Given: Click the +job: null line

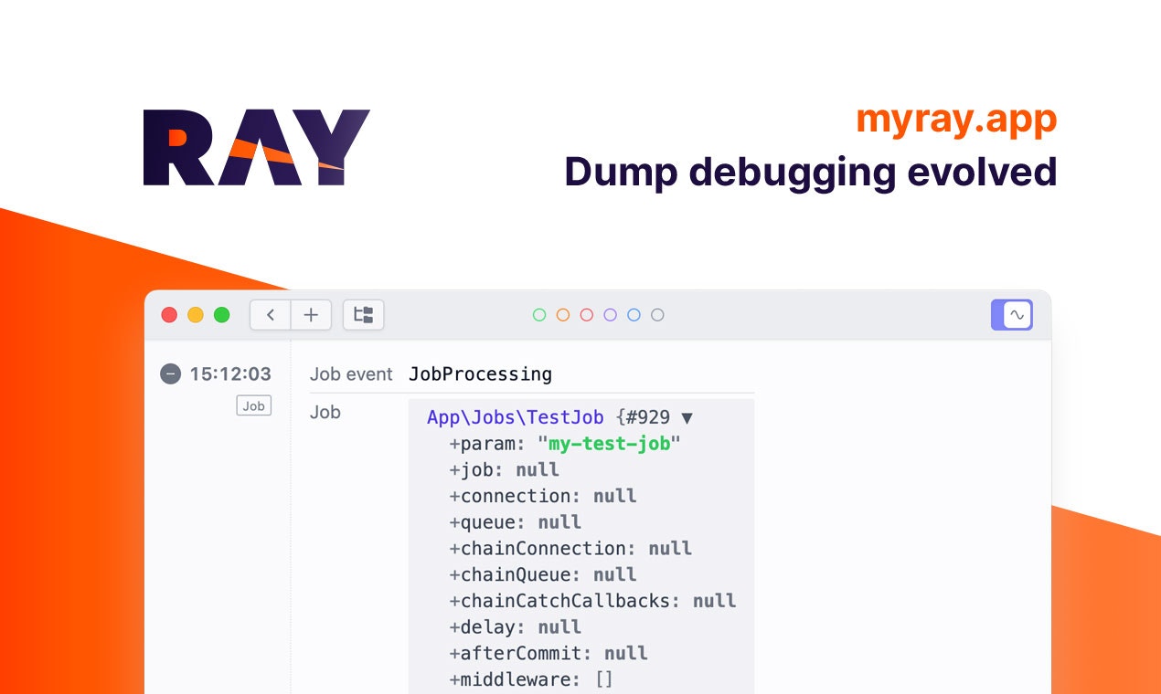Looking at the screenshot, I should click(x=505, y=470).
